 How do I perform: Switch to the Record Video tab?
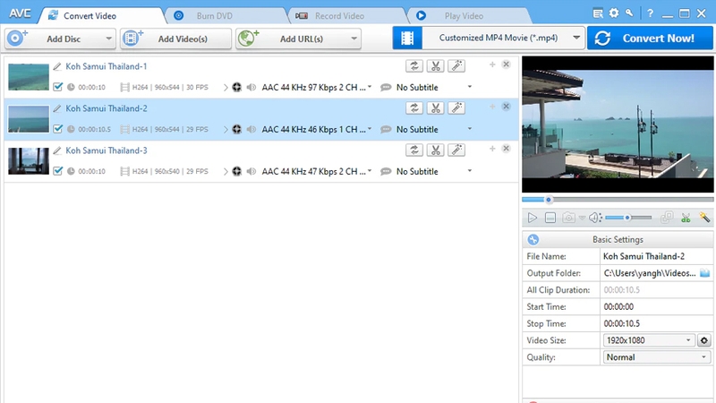coord(348,15)
